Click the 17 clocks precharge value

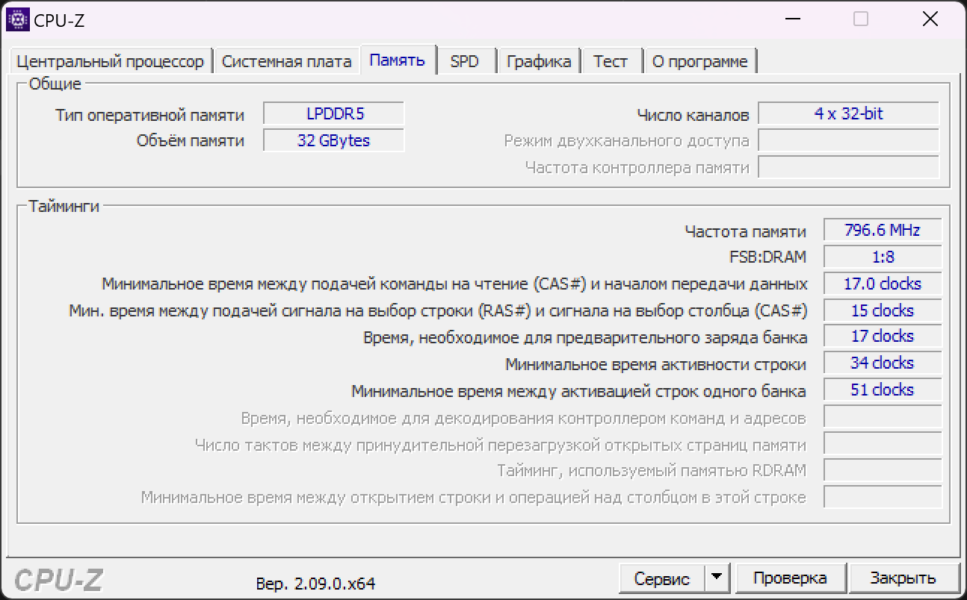click(x=883, y=337)
